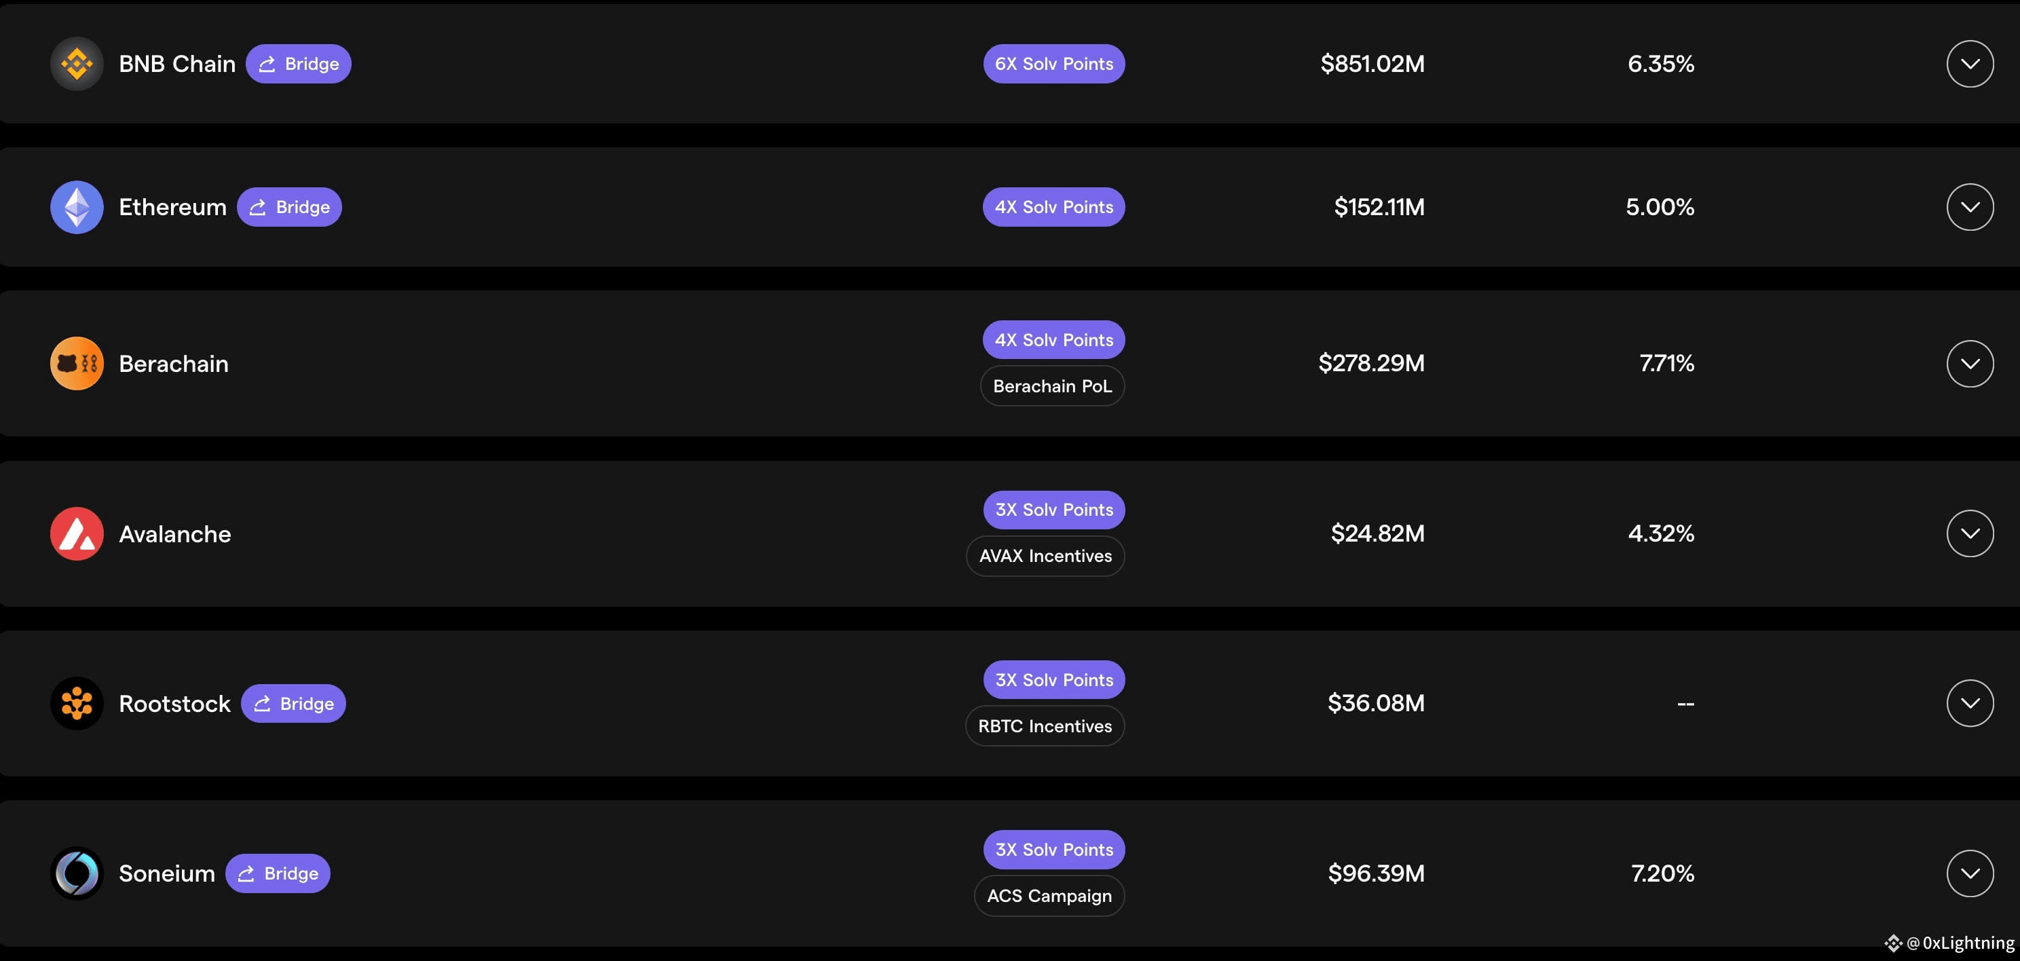Click the 6X Solv Points badge
The width and height of the screenshot is (2020, 961).
click(x=1053, y=64)
